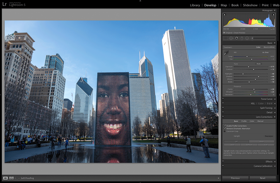
Task: Click the Temp slider handle
Action: [247, 57]
